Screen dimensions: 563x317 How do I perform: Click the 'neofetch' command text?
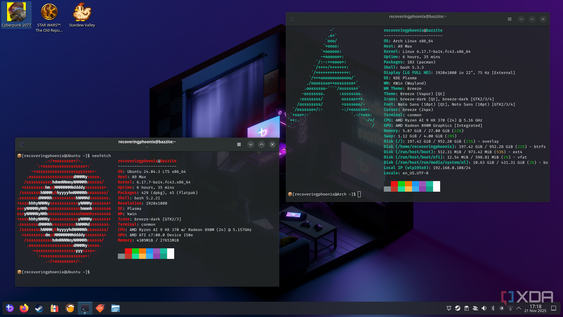pos(101,156)
